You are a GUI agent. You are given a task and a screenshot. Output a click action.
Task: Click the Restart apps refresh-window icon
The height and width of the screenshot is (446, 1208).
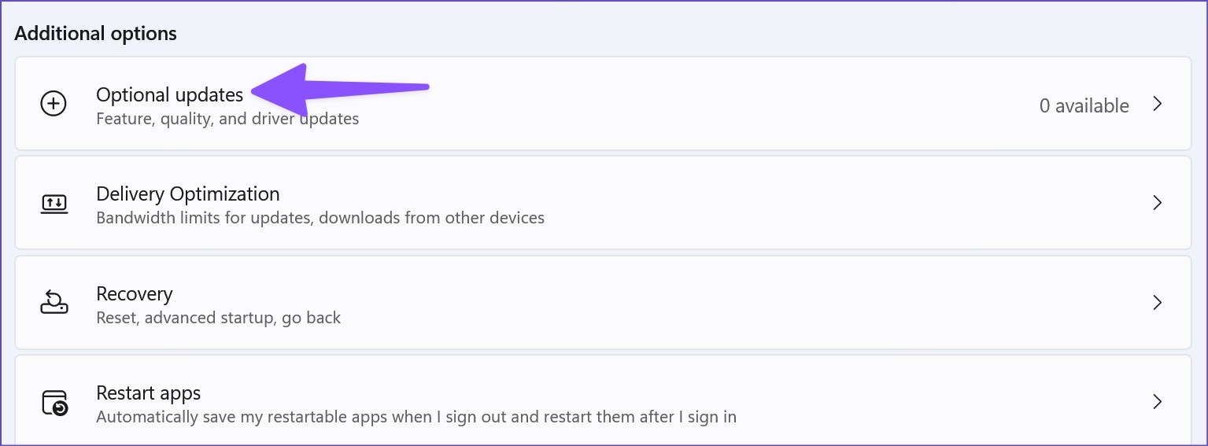pos(54,403)
